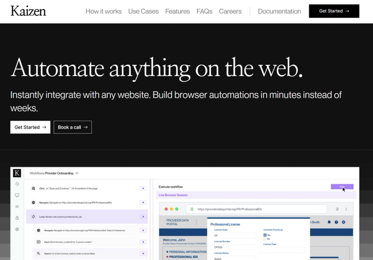The width and height of the screenshot is (373, 260).
Task: Click the help question mark icon
Action: (x=336, y=222)
